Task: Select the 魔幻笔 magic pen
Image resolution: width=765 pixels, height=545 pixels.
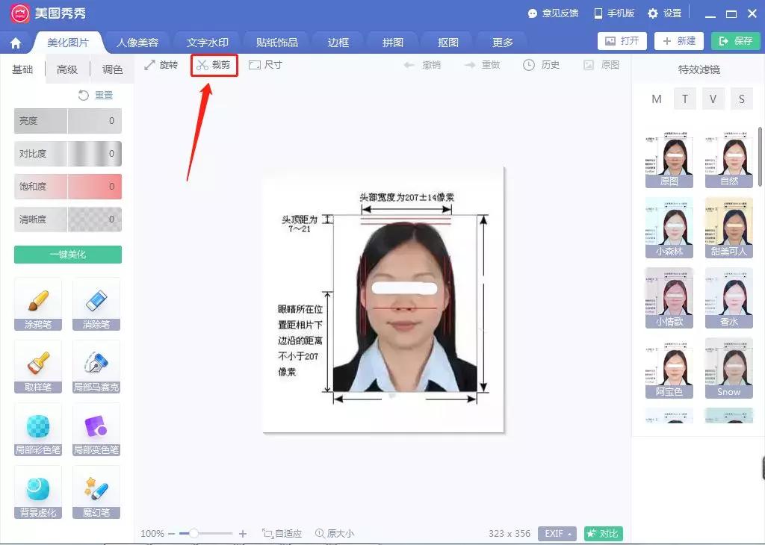Action: [96, 492]
